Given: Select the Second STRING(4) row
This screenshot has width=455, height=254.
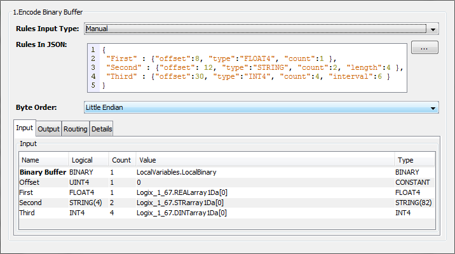Looking at the screenshot, I should tap(31, 203).
